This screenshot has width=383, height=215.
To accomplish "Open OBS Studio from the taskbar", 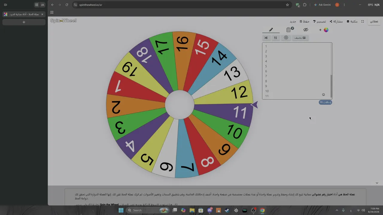I will coord(253,210).
